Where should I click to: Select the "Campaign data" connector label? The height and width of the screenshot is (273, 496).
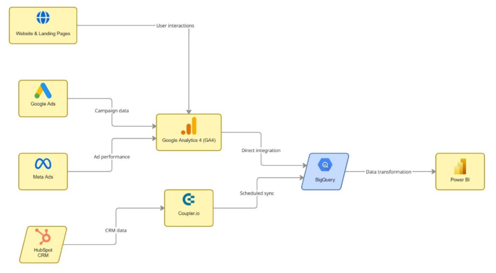pos(112,111)
